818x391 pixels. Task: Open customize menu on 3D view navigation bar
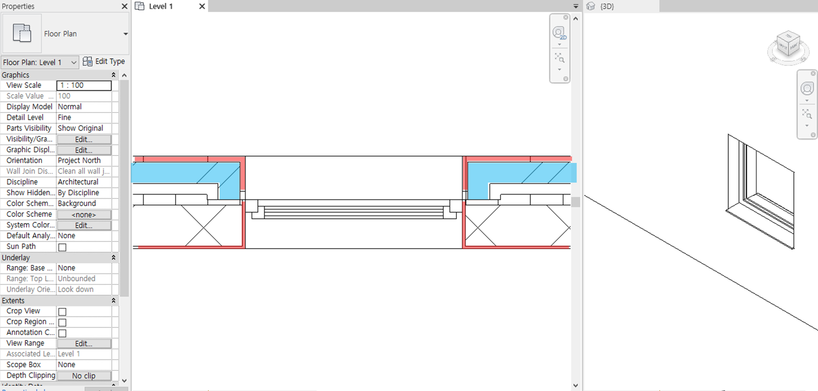(813, 135)
